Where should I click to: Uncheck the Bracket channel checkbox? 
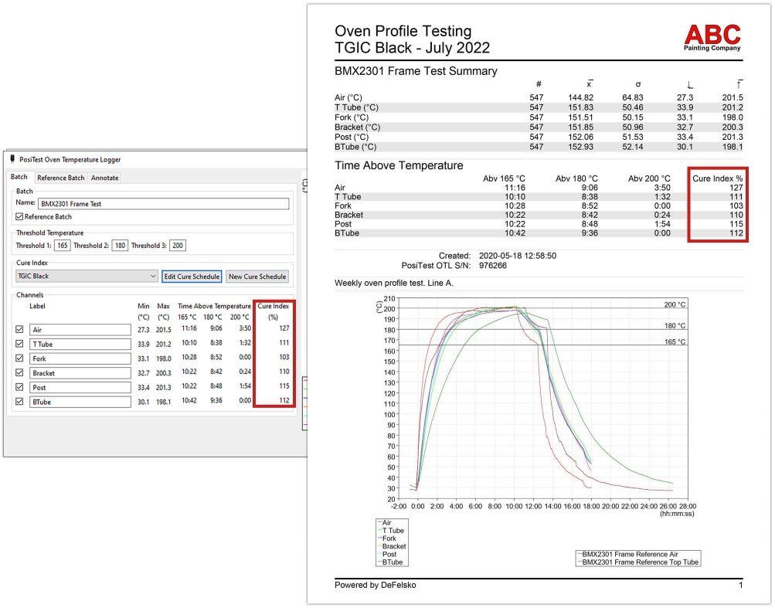tap(19, 373)
